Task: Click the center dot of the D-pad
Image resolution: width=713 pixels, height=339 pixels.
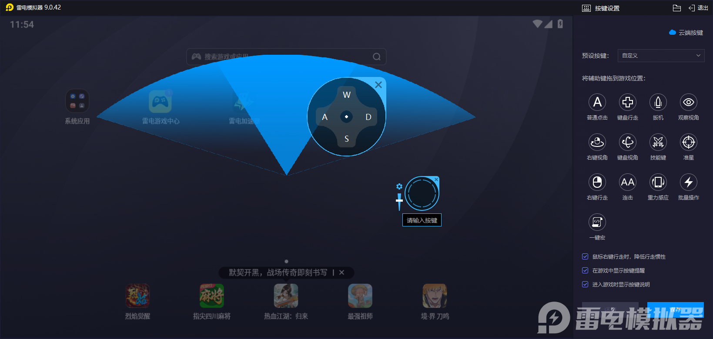Action: click(347, 117)
